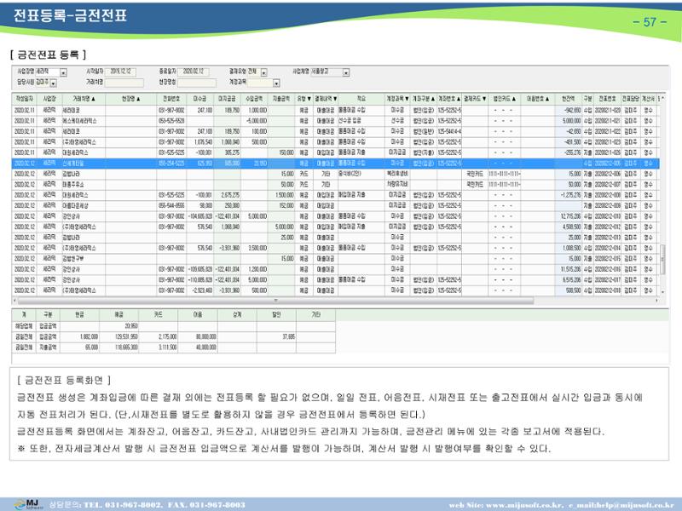Click the www.mijusoft.co.kr website text
682x511 pixels.
(523, 505)
